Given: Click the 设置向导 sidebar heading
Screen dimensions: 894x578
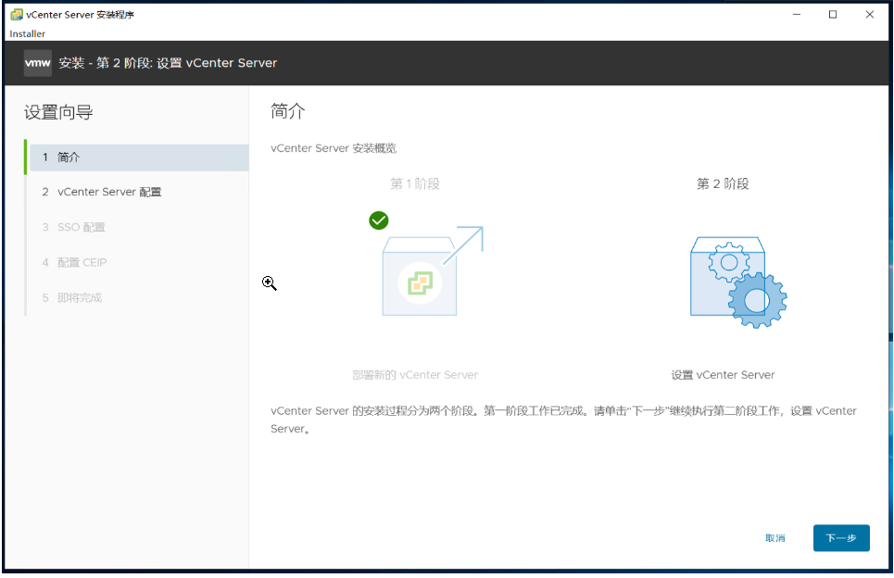Looking at the screenshot, I should pyautogui.click(x=58, y=112).
